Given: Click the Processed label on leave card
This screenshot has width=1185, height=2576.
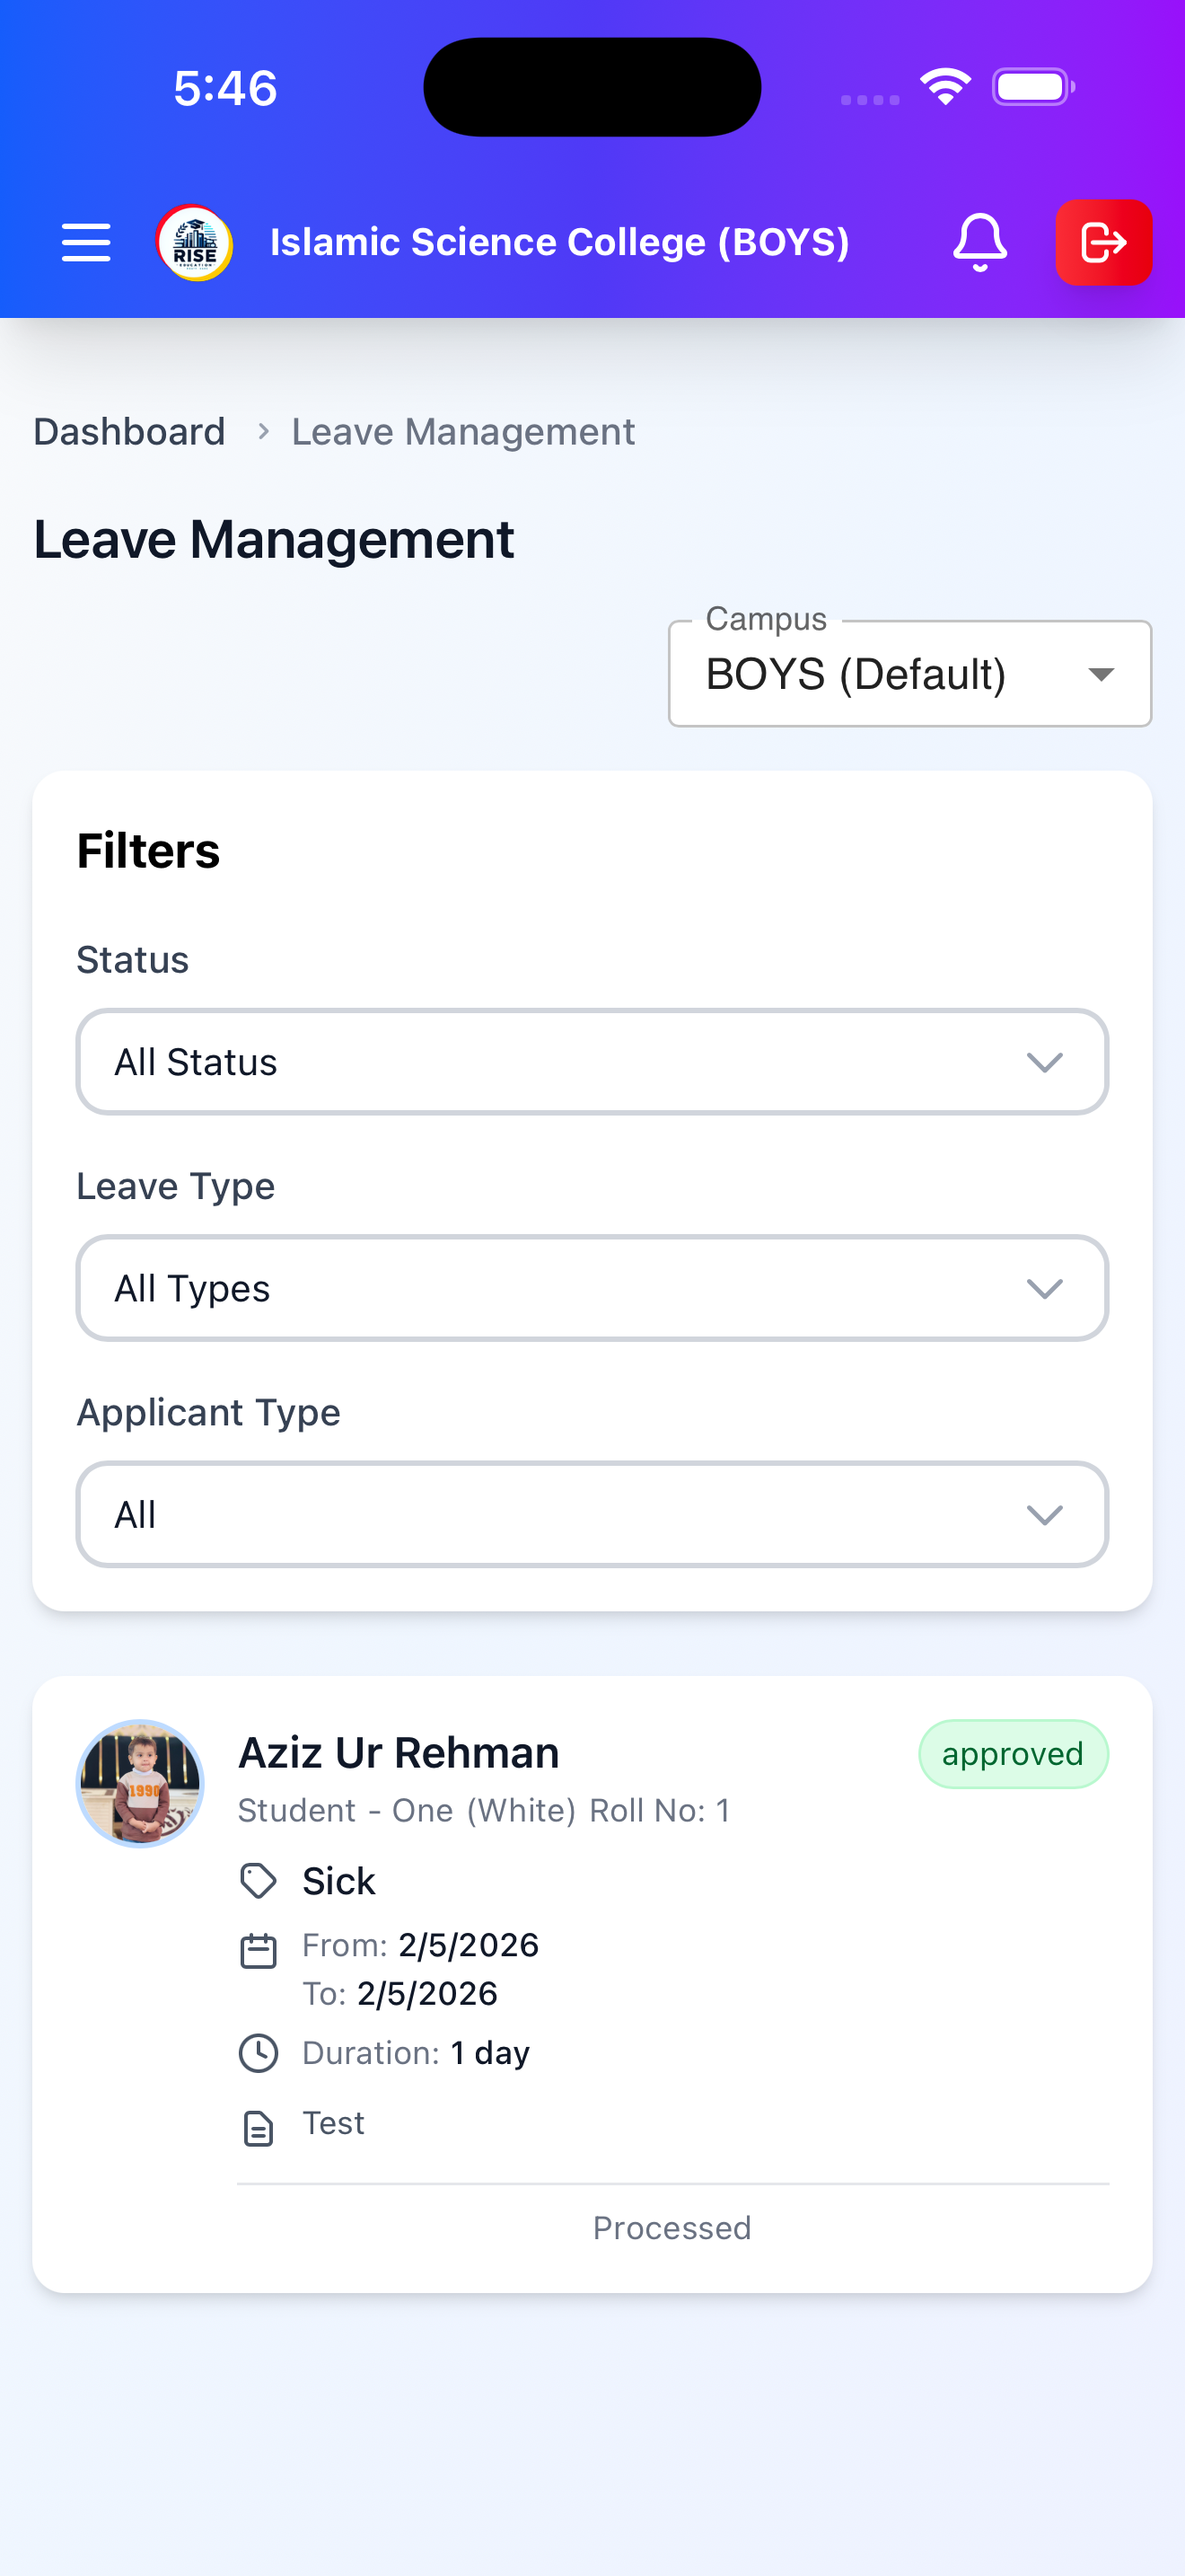Looking at the screenshot, I should click(x=671, y=2228).
